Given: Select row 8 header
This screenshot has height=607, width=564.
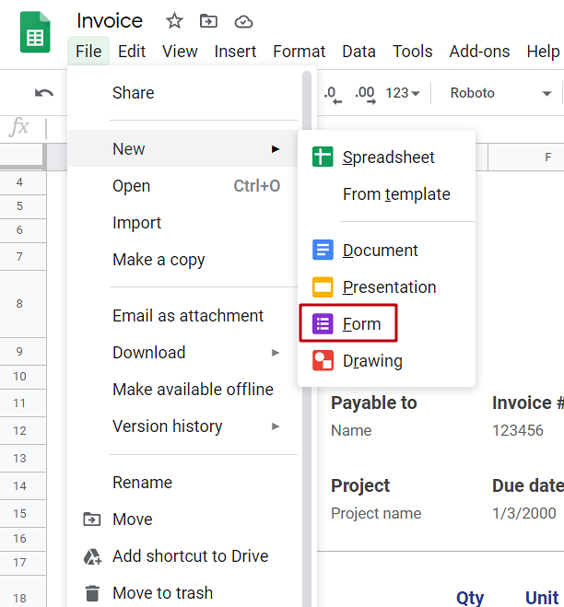Looking at the screenshot, I should click(19, 304).
